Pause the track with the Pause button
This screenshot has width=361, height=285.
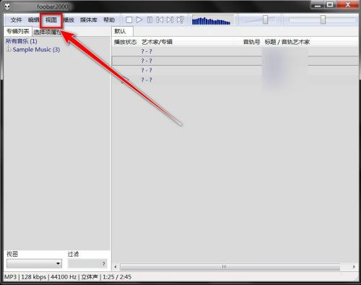pos(149,20)
